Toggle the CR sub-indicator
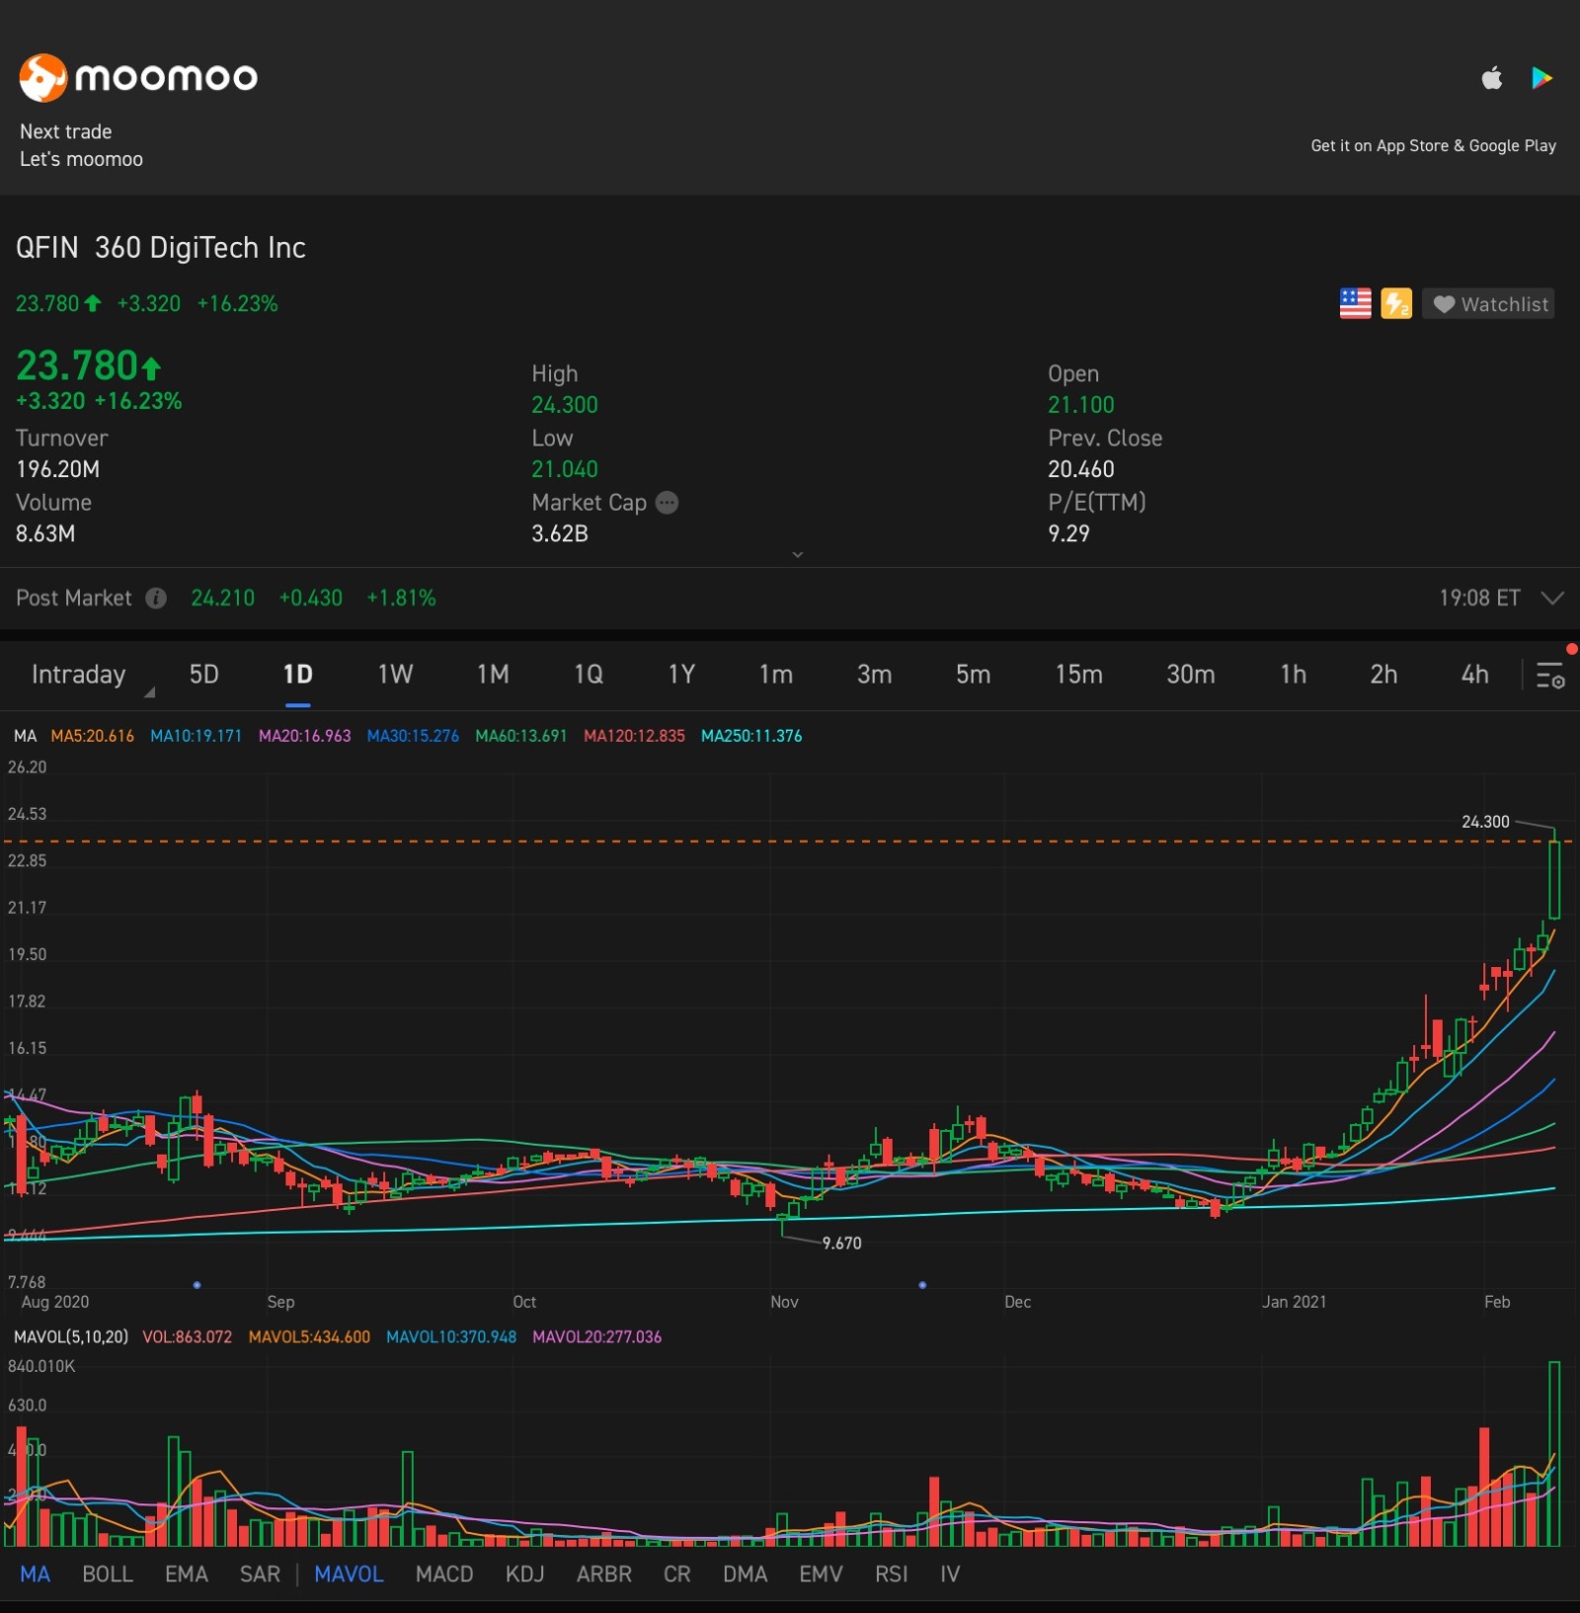This screenshot has width=1580, height=1613. [677, 1573]
